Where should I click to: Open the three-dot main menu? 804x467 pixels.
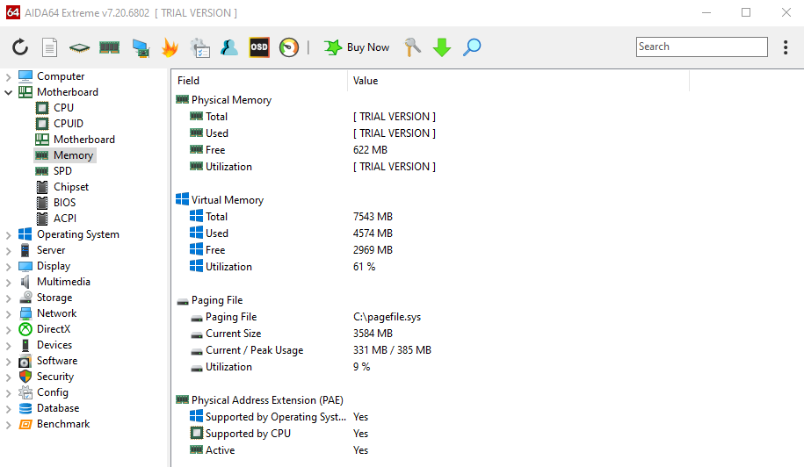(785, 47)
